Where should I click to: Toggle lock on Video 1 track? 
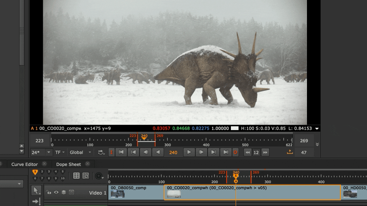tap(49, 192)
